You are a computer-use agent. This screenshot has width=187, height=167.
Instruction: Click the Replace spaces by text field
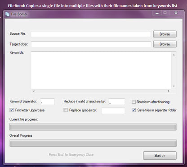(113, 111)
